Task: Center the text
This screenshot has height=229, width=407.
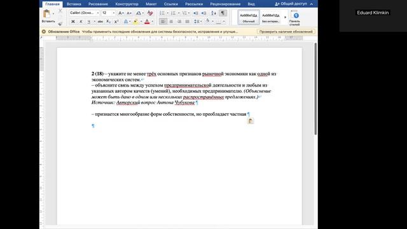Action: coord(171,22)
